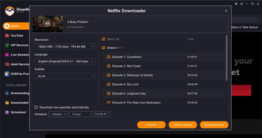
Task: Click the 00:57:58 duration
Action: [192, 93]
